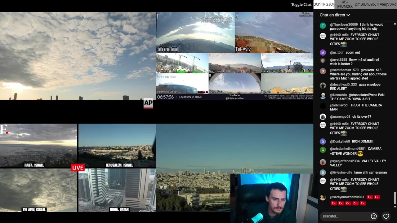Click the @mikem1613 mention
Screen dimensions: 397x223
point(371,70)
